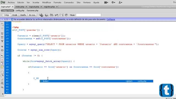Viewport: 176px width, 99px height.
Task: Open the Modificar menu
Action: (46, 2)
